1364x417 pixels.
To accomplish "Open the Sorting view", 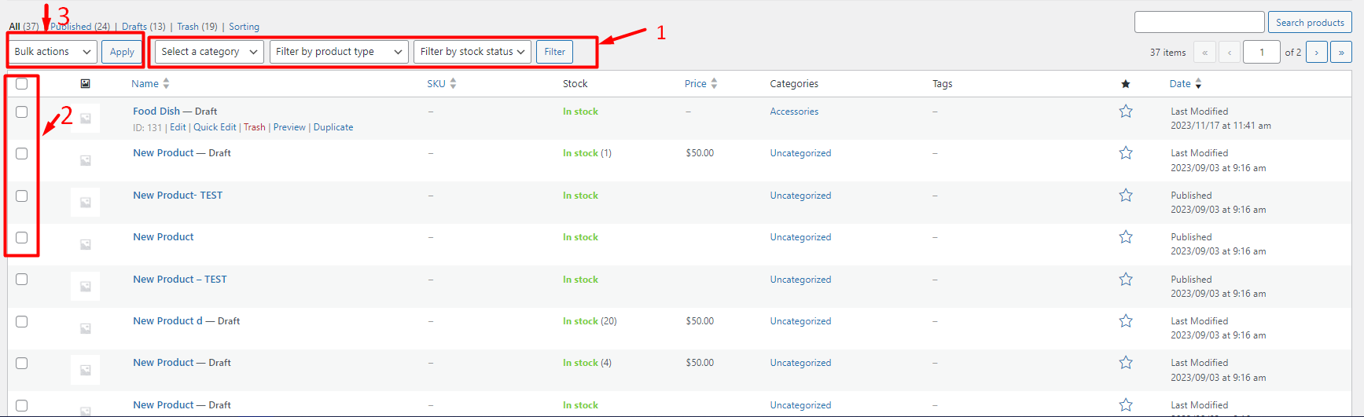I will tap(244, 27).
